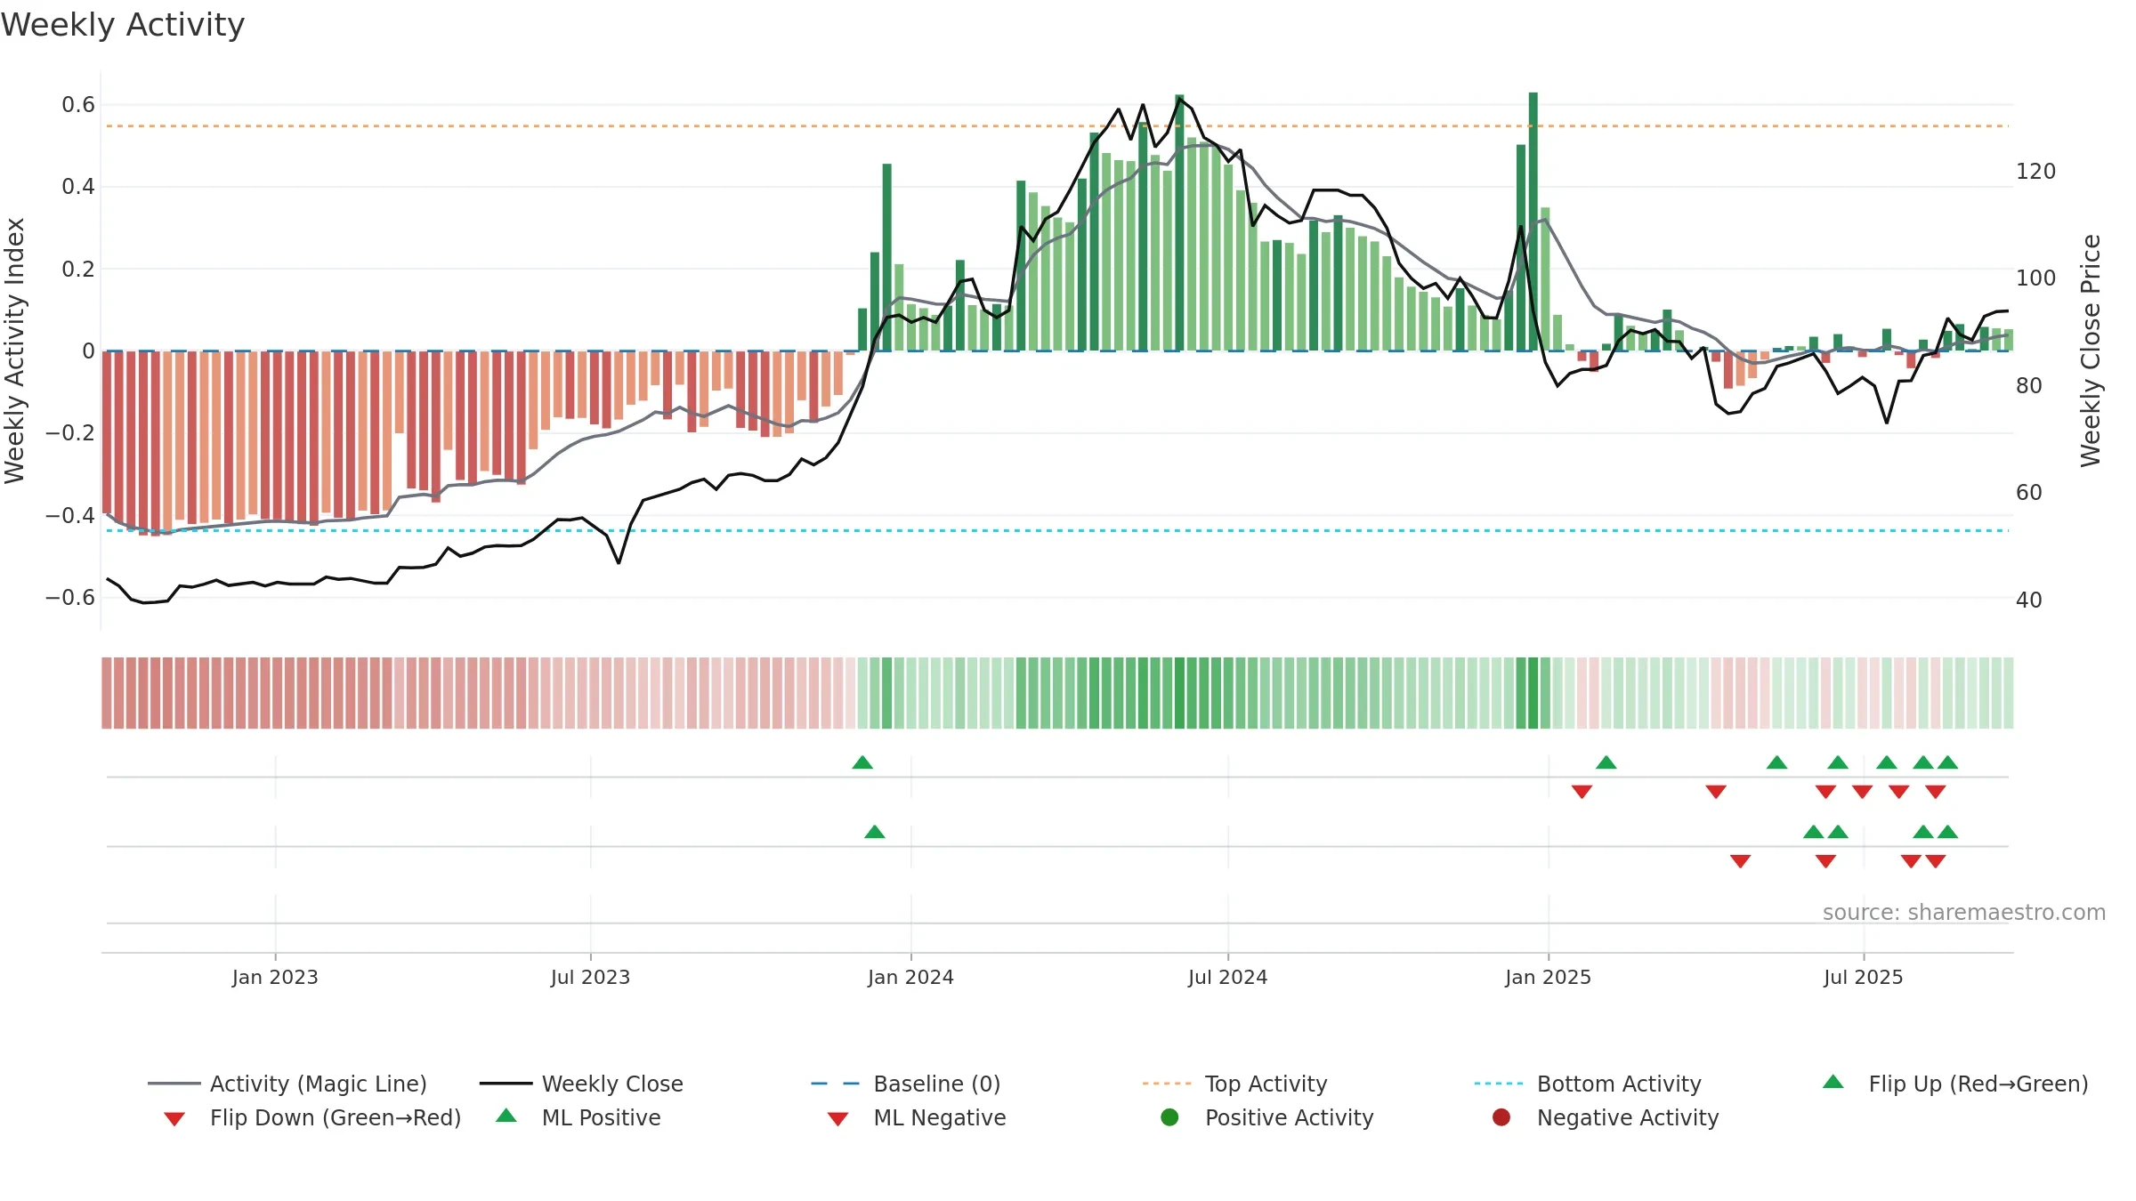Click the first flip-down marker after Jan 2025
Image resolution: width=2136 pixels, height=1201 pixels.
pos(1582,792)
